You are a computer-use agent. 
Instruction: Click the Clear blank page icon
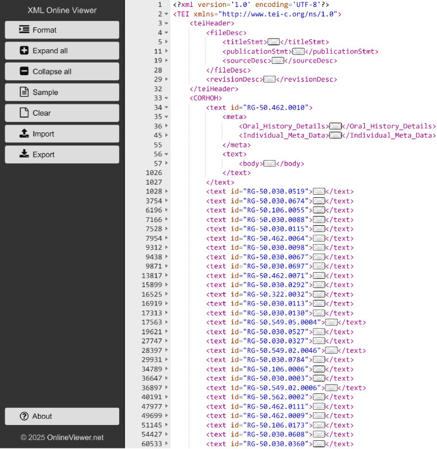[x=24, y=113]
